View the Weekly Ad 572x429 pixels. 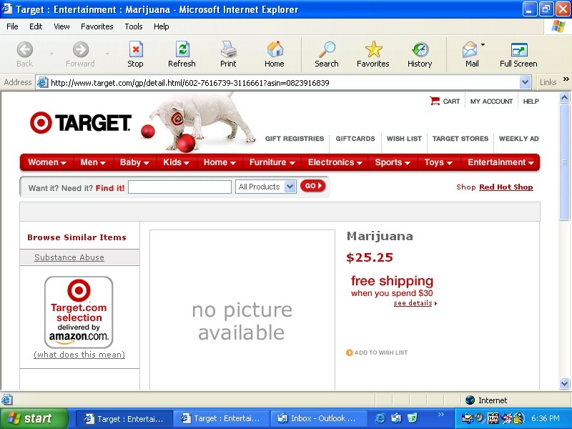tap(519, 139)
